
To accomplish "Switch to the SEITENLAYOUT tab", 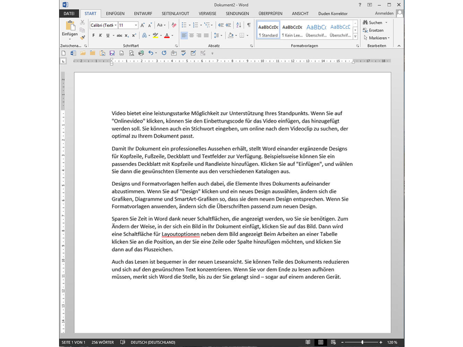I will point(175,13).
